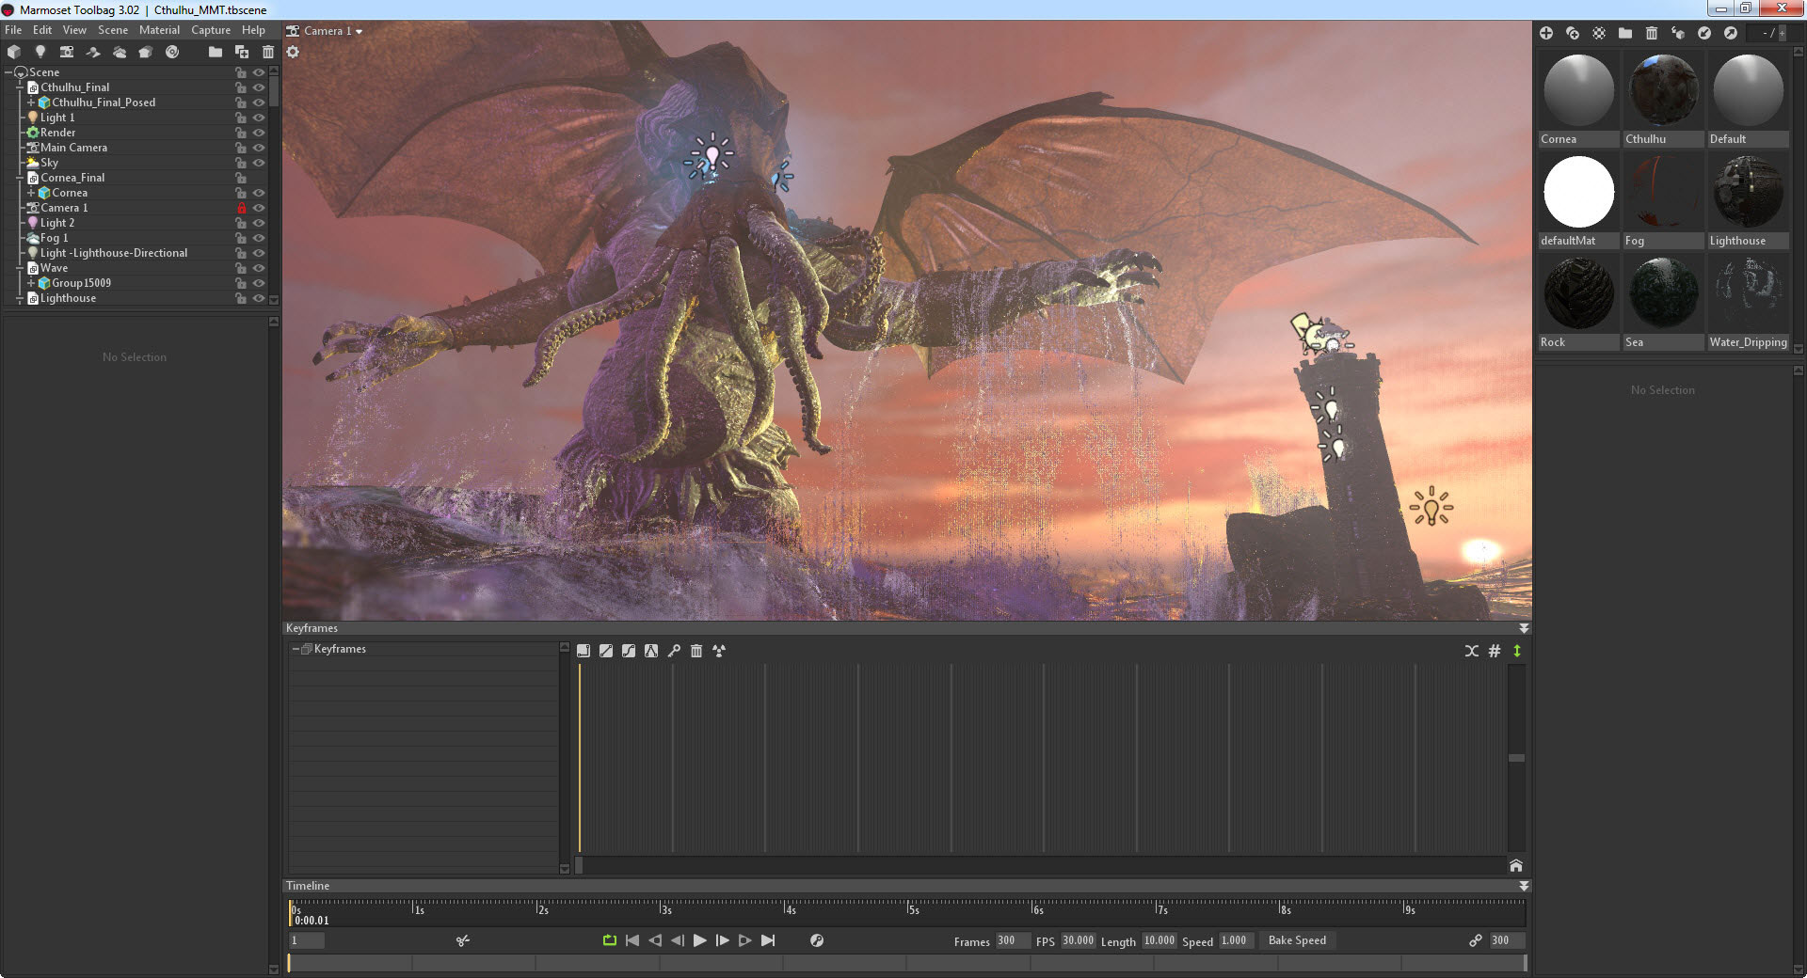
Task: Open the Capture menu
Action: pos(211,30)
